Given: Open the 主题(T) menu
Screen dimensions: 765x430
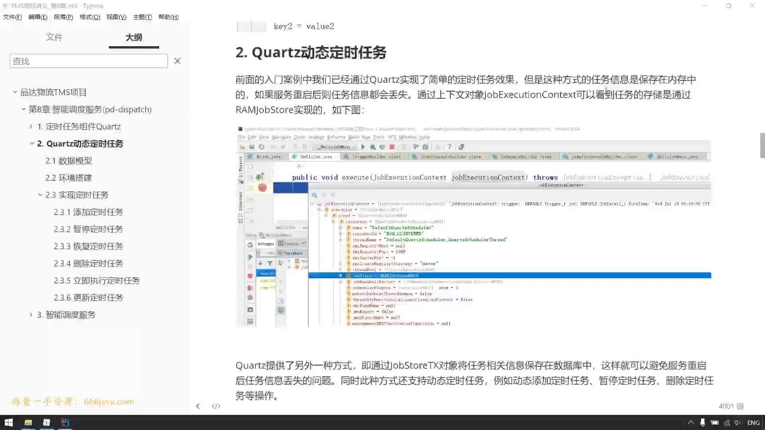Looking at the screenshot, I should pos(143,17).
